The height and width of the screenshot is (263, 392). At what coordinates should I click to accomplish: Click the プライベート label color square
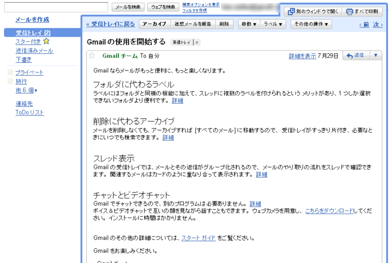tap(10, 72)
